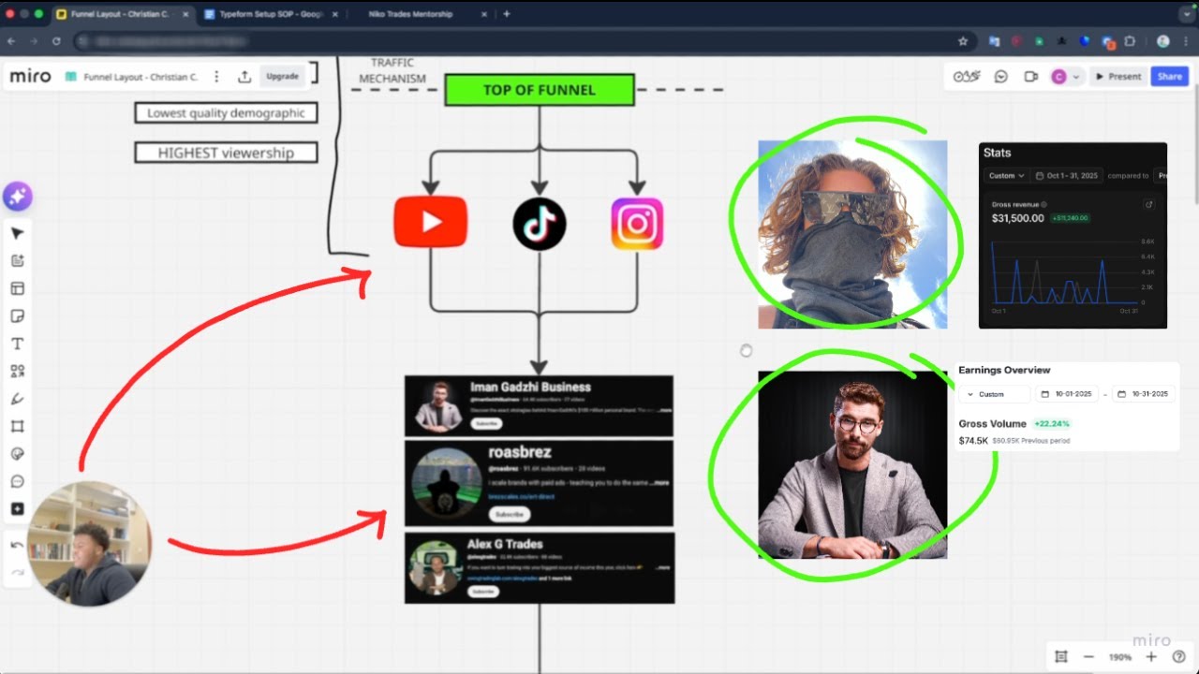1199x674 pixels.
Task: Open the AI note creation tool
Action: pyautogui.click(x=18, y=261)
